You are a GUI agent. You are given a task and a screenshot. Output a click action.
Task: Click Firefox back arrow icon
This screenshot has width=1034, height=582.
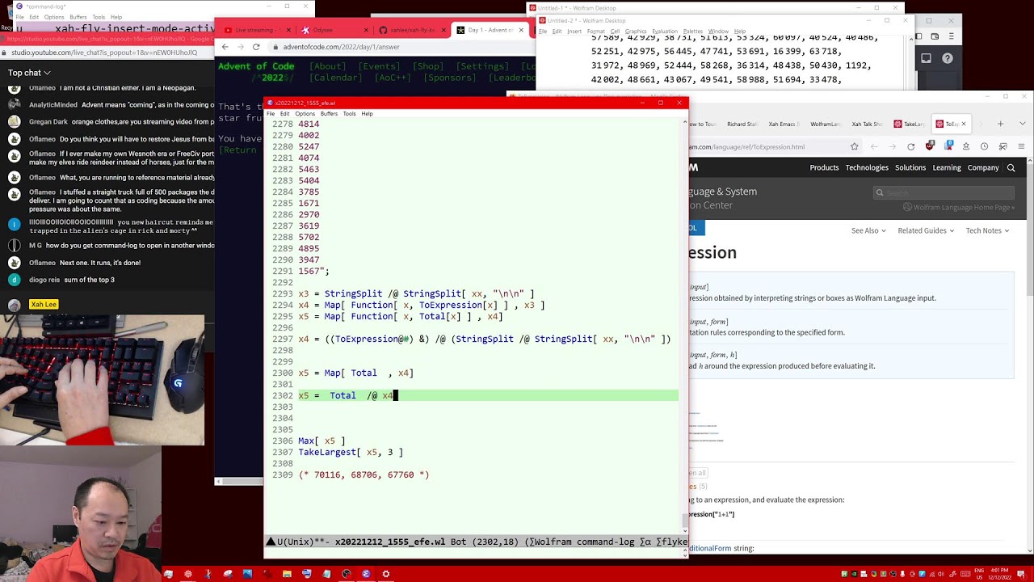pyautogui.click(x=874, y=146)
